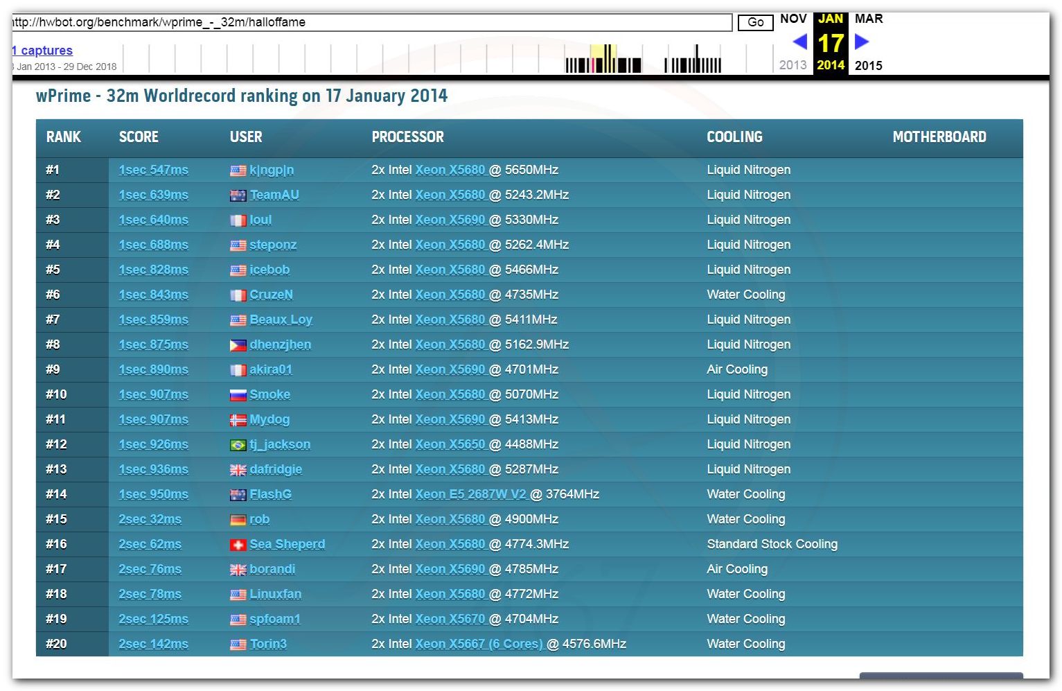Click the Swiss flag beside Sea Sheperd
This screenshot has width=1062, height=691.
[x=238, y=545]
